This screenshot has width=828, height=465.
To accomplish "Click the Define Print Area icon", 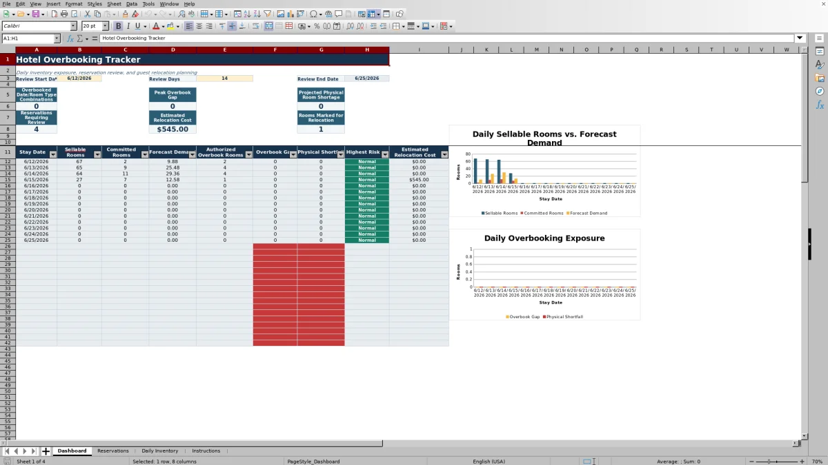I will [362, 14].
